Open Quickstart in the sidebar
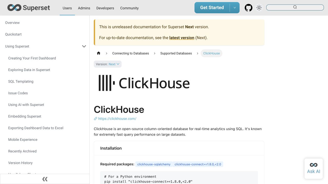The width and height of the screenshot is (328, 184). (x=13, y=34)
